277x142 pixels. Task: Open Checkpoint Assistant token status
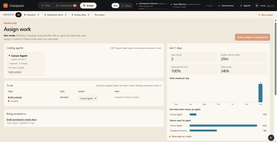tap(152, 5)
